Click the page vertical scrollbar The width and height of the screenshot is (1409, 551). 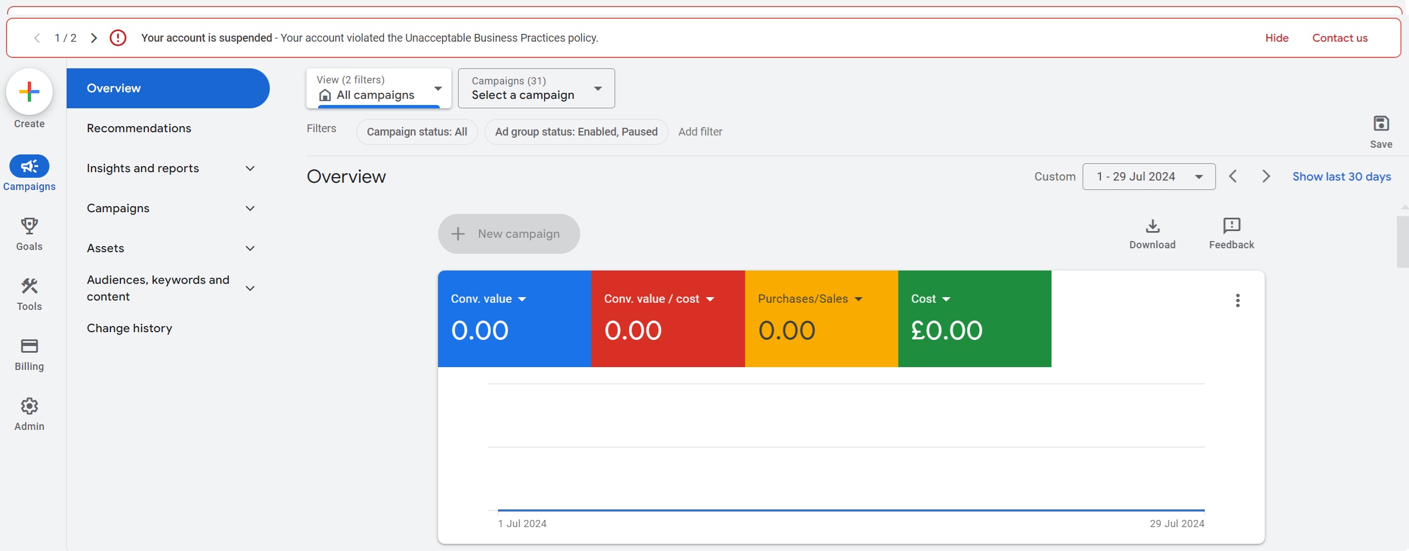[1403, 242]
